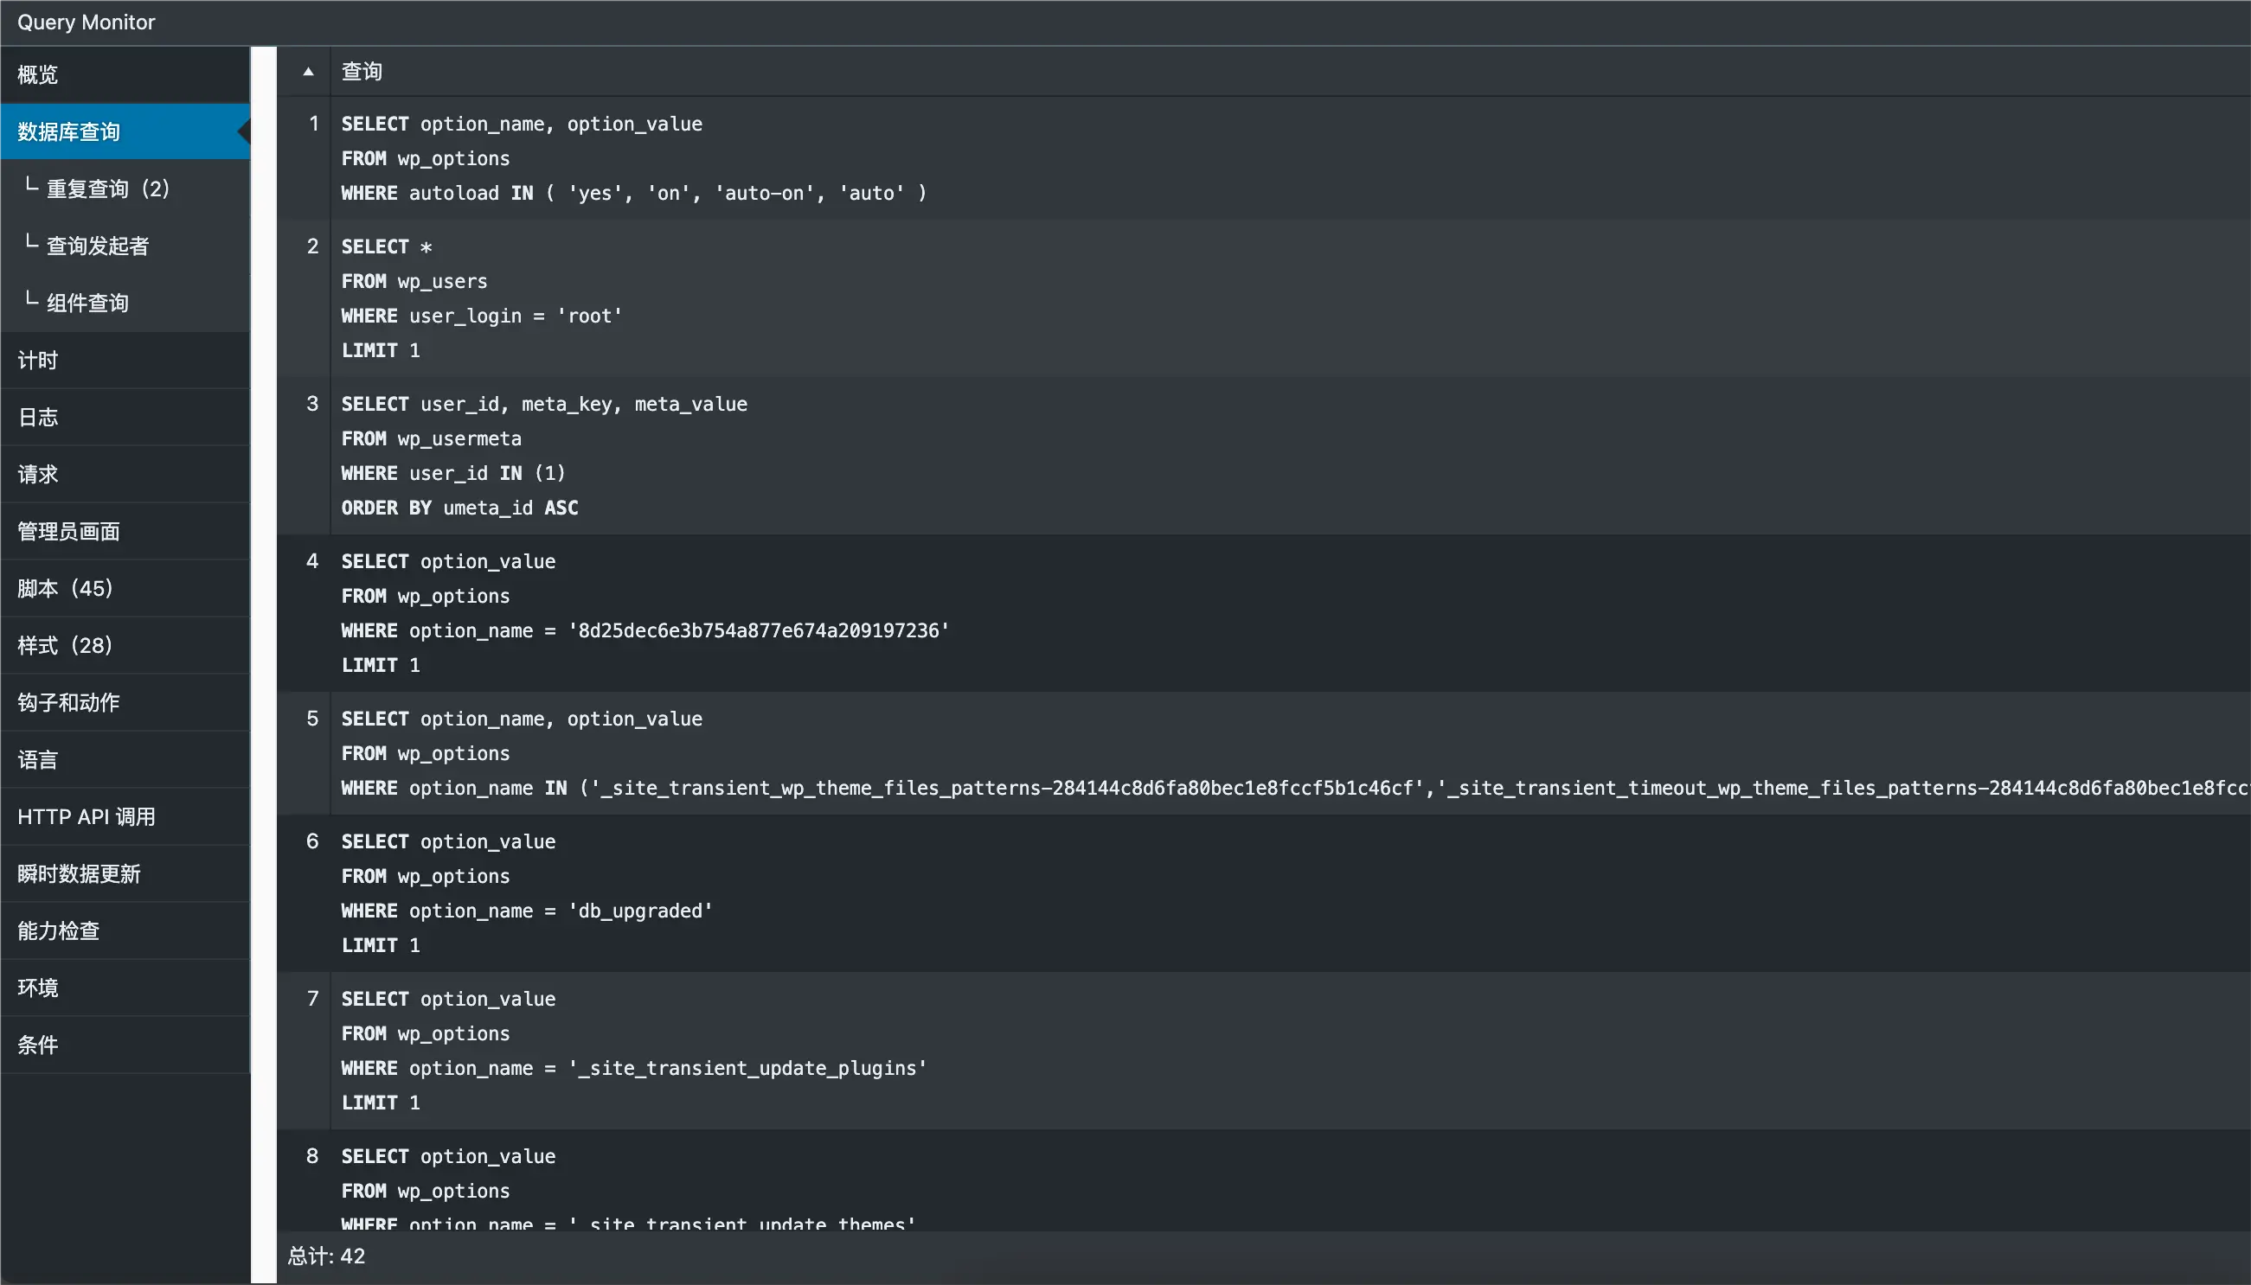Click '_site_transient_update_themes' query line
The height and width of the screenshot is (1285, 2251).
[x=629, y=1224]
